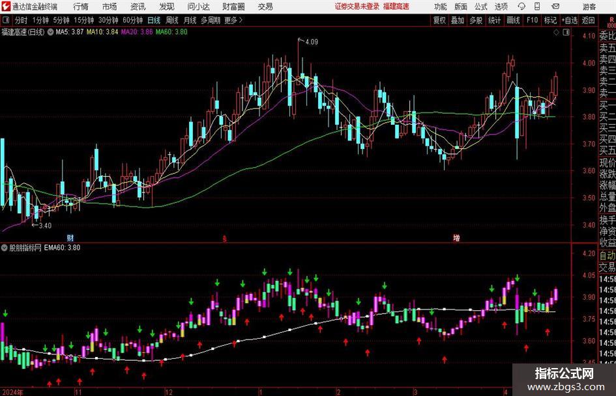Click the 游客 guest account label
This screenshot has height=396, width=616.
pos(589,7)
